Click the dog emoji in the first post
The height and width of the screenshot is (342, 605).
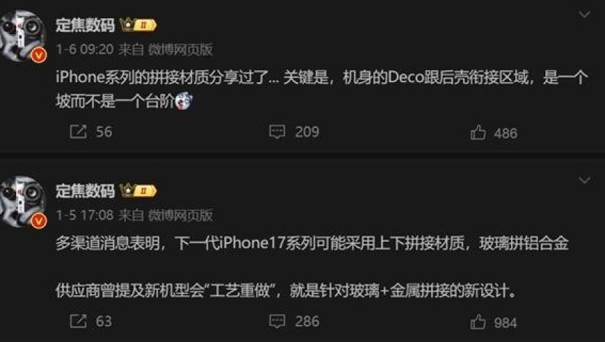tap(184, 101)
